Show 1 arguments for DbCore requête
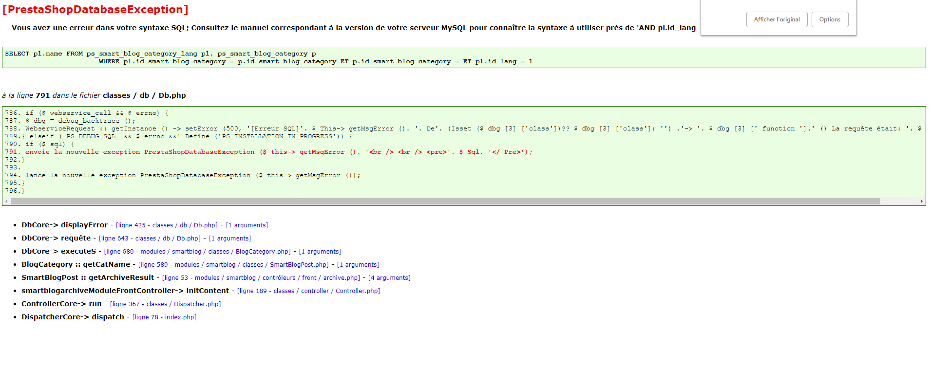930x368 pixels. (230, 239)
